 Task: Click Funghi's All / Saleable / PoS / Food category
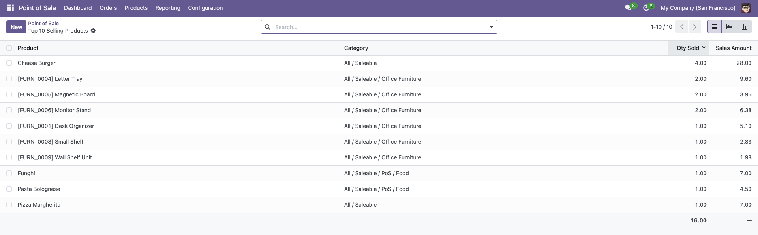(x=377, y=173)
